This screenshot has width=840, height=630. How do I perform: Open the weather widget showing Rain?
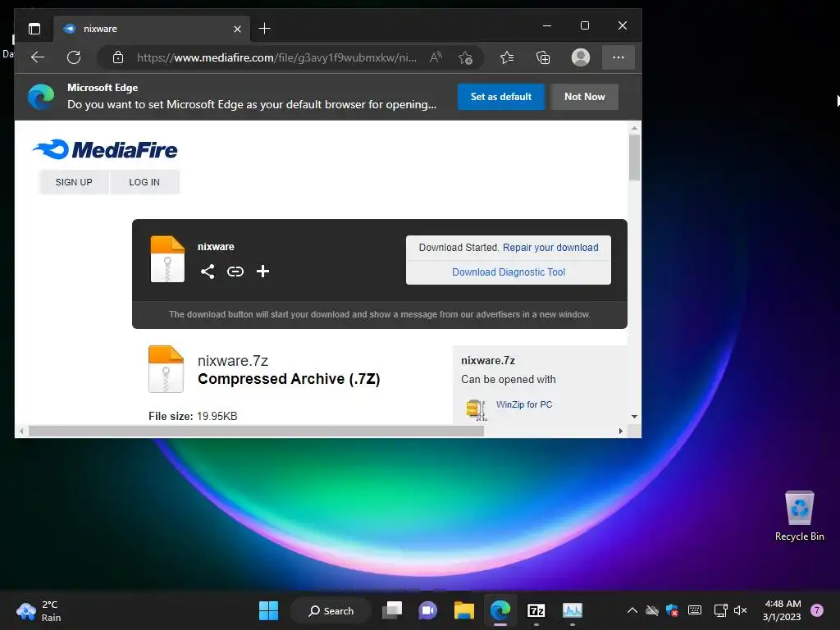(x=39, y=610)
